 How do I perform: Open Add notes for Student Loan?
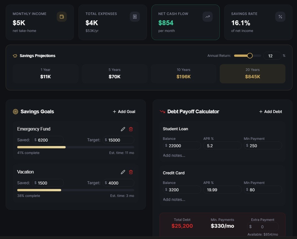[x=174, y=155]
